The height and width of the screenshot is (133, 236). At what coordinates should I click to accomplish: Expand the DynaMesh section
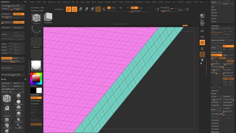tap(215, 126)
